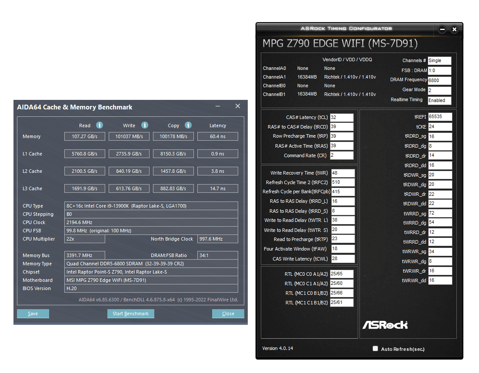479x373 pixels.
Task: Click the tRRD_S field
Action: coord(343,211)
